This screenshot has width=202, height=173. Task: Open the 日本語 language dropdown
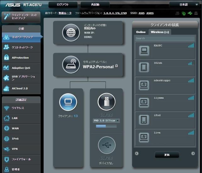[x=184, y=5]
